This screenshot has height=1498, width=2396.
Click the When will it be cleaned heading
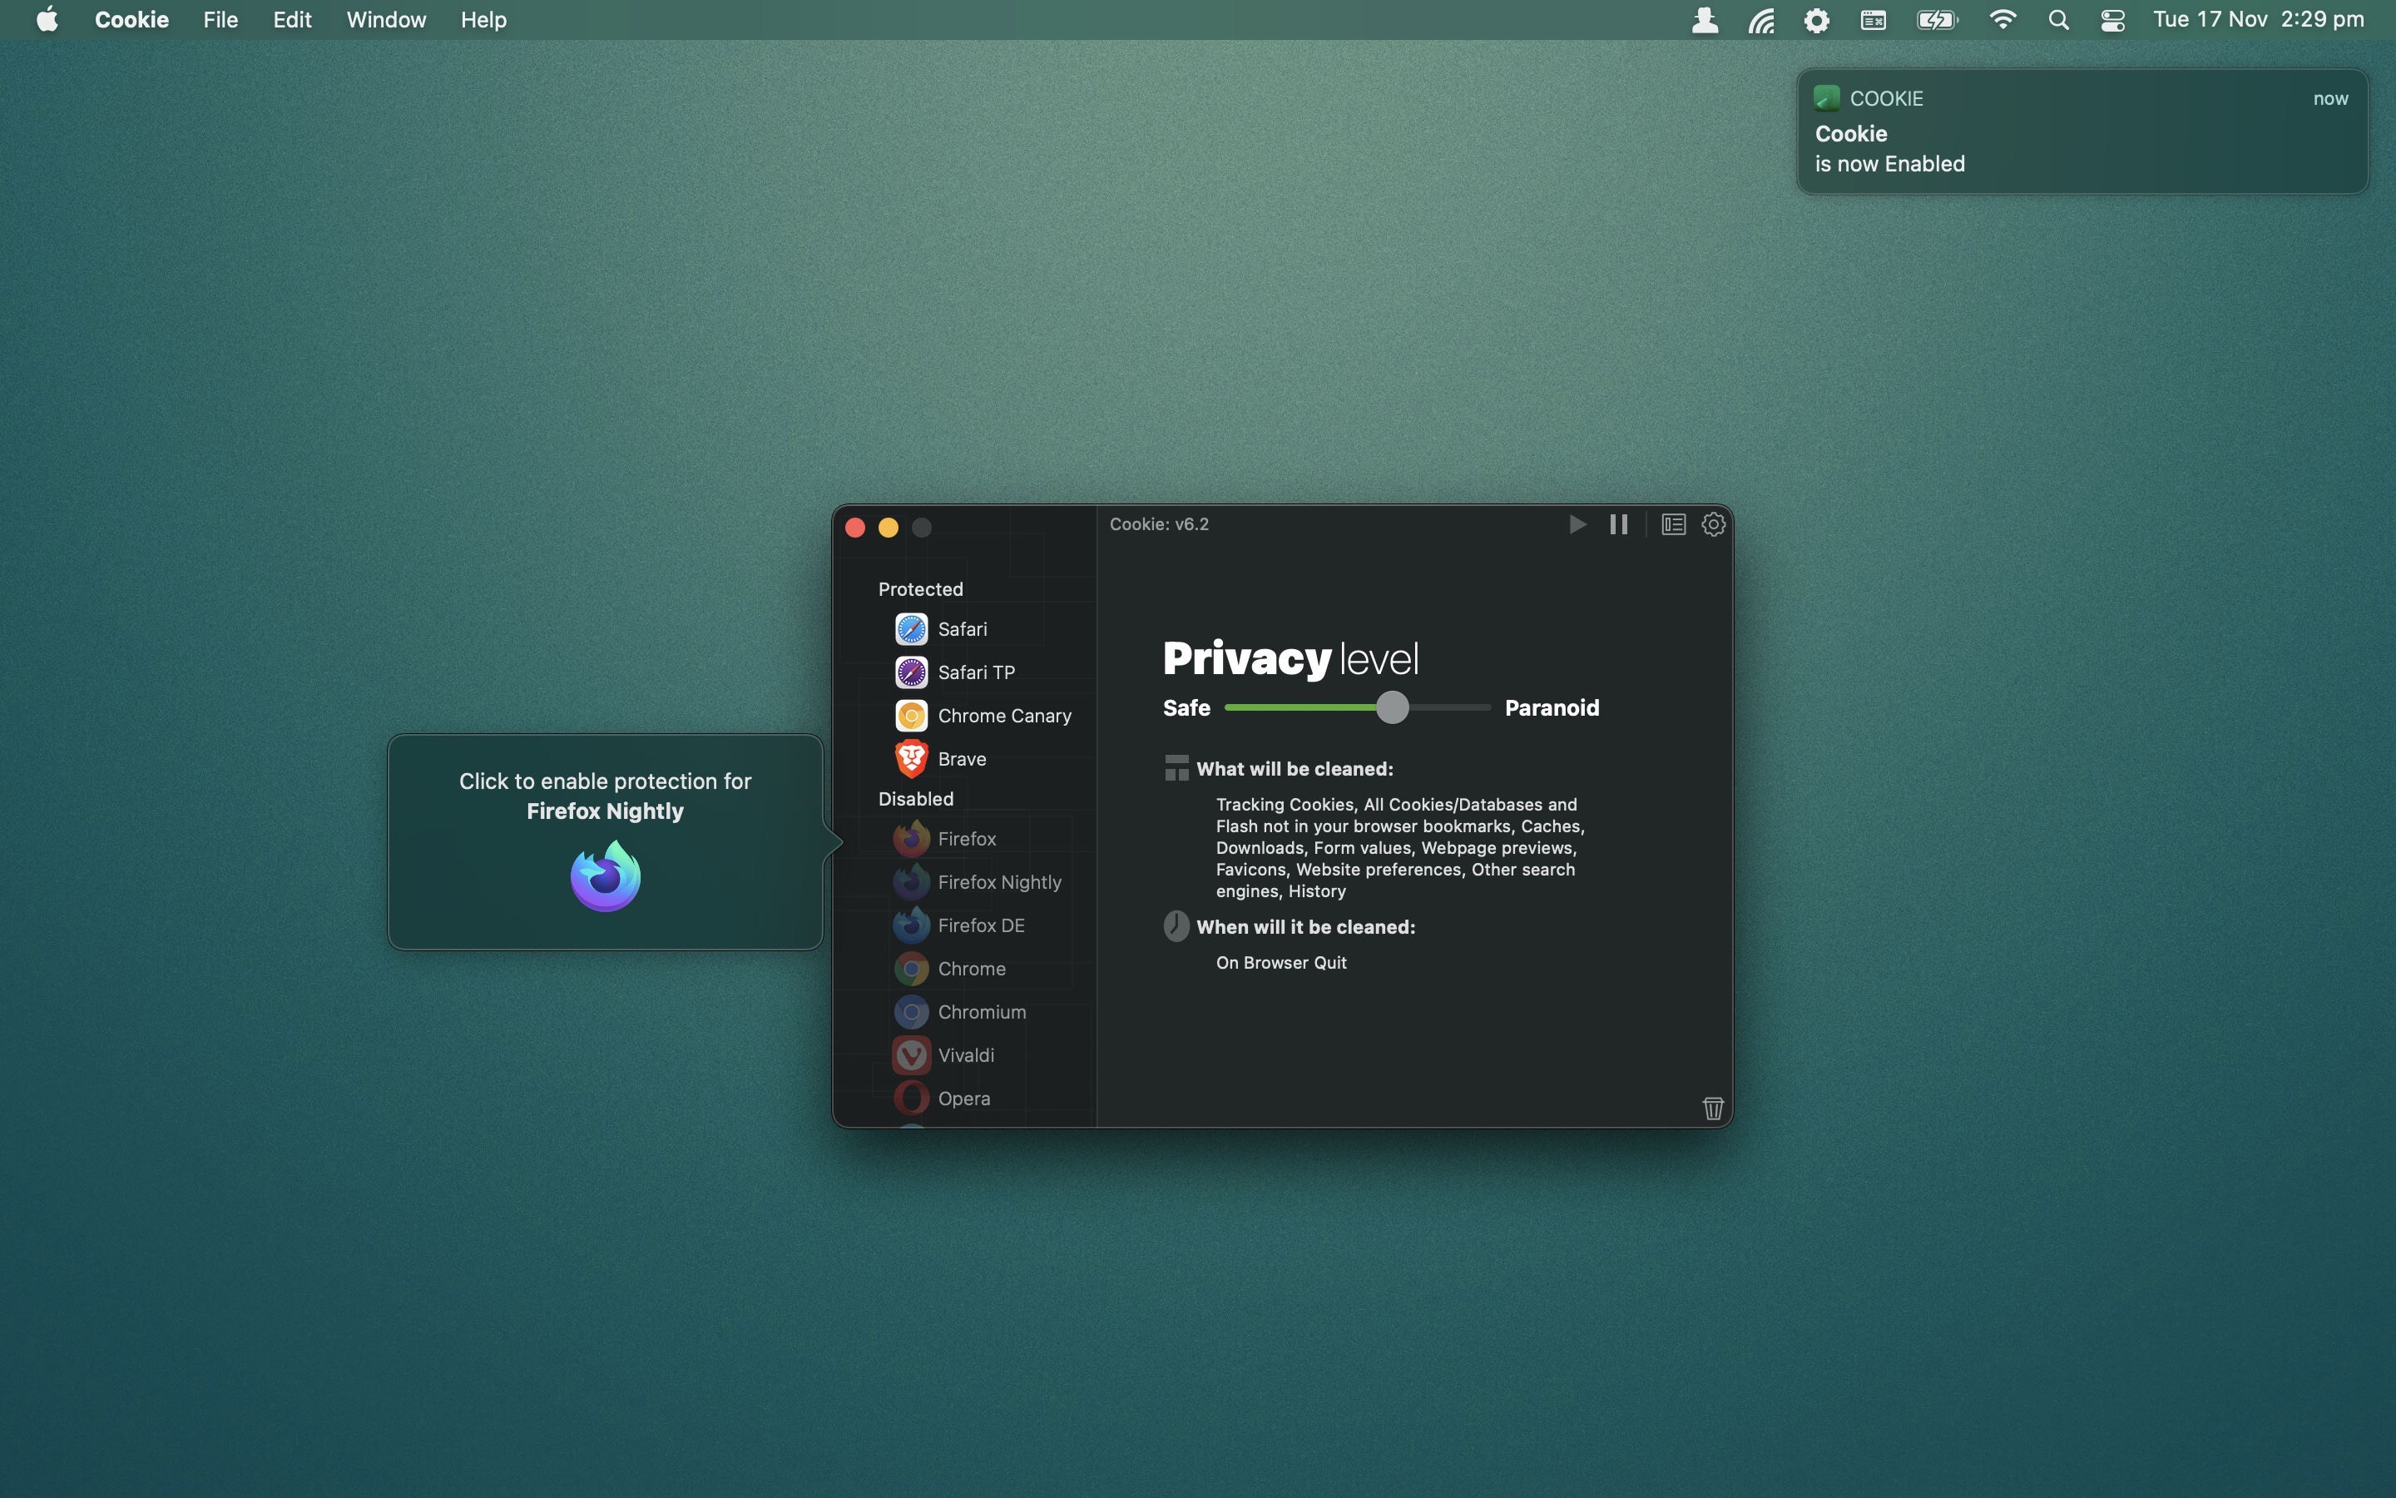1305,927
